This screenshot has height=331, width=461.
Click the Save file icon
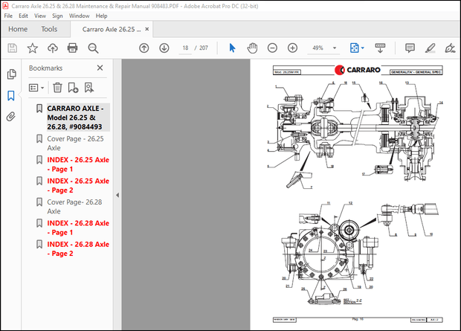pos(13,48)
